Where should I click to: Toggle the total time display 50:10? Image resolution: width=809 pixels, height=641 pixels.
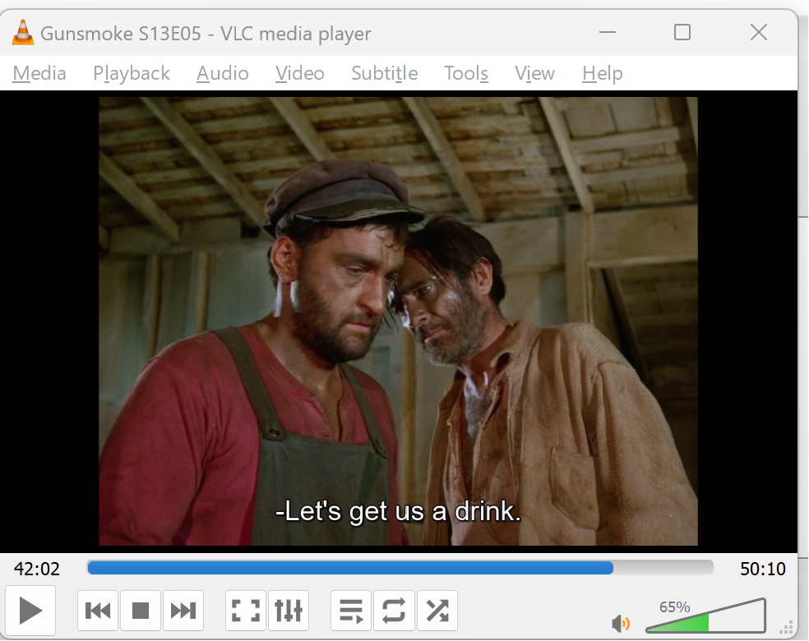pos(763,569)
